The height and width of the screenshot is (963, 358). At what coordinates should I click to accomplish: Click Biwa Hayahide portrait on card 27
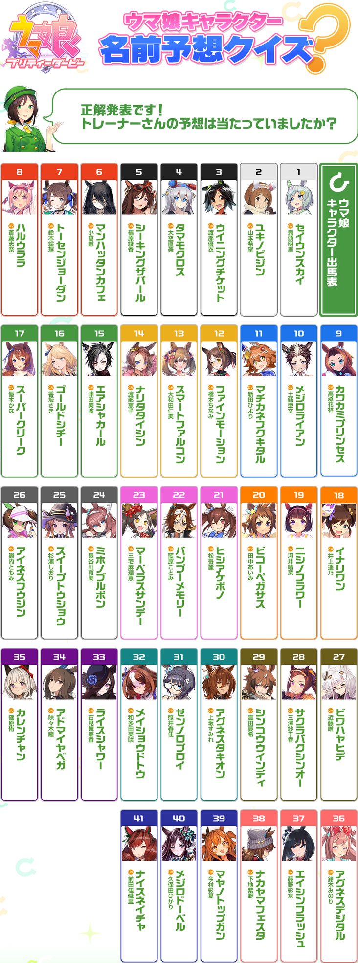[338, 682]
